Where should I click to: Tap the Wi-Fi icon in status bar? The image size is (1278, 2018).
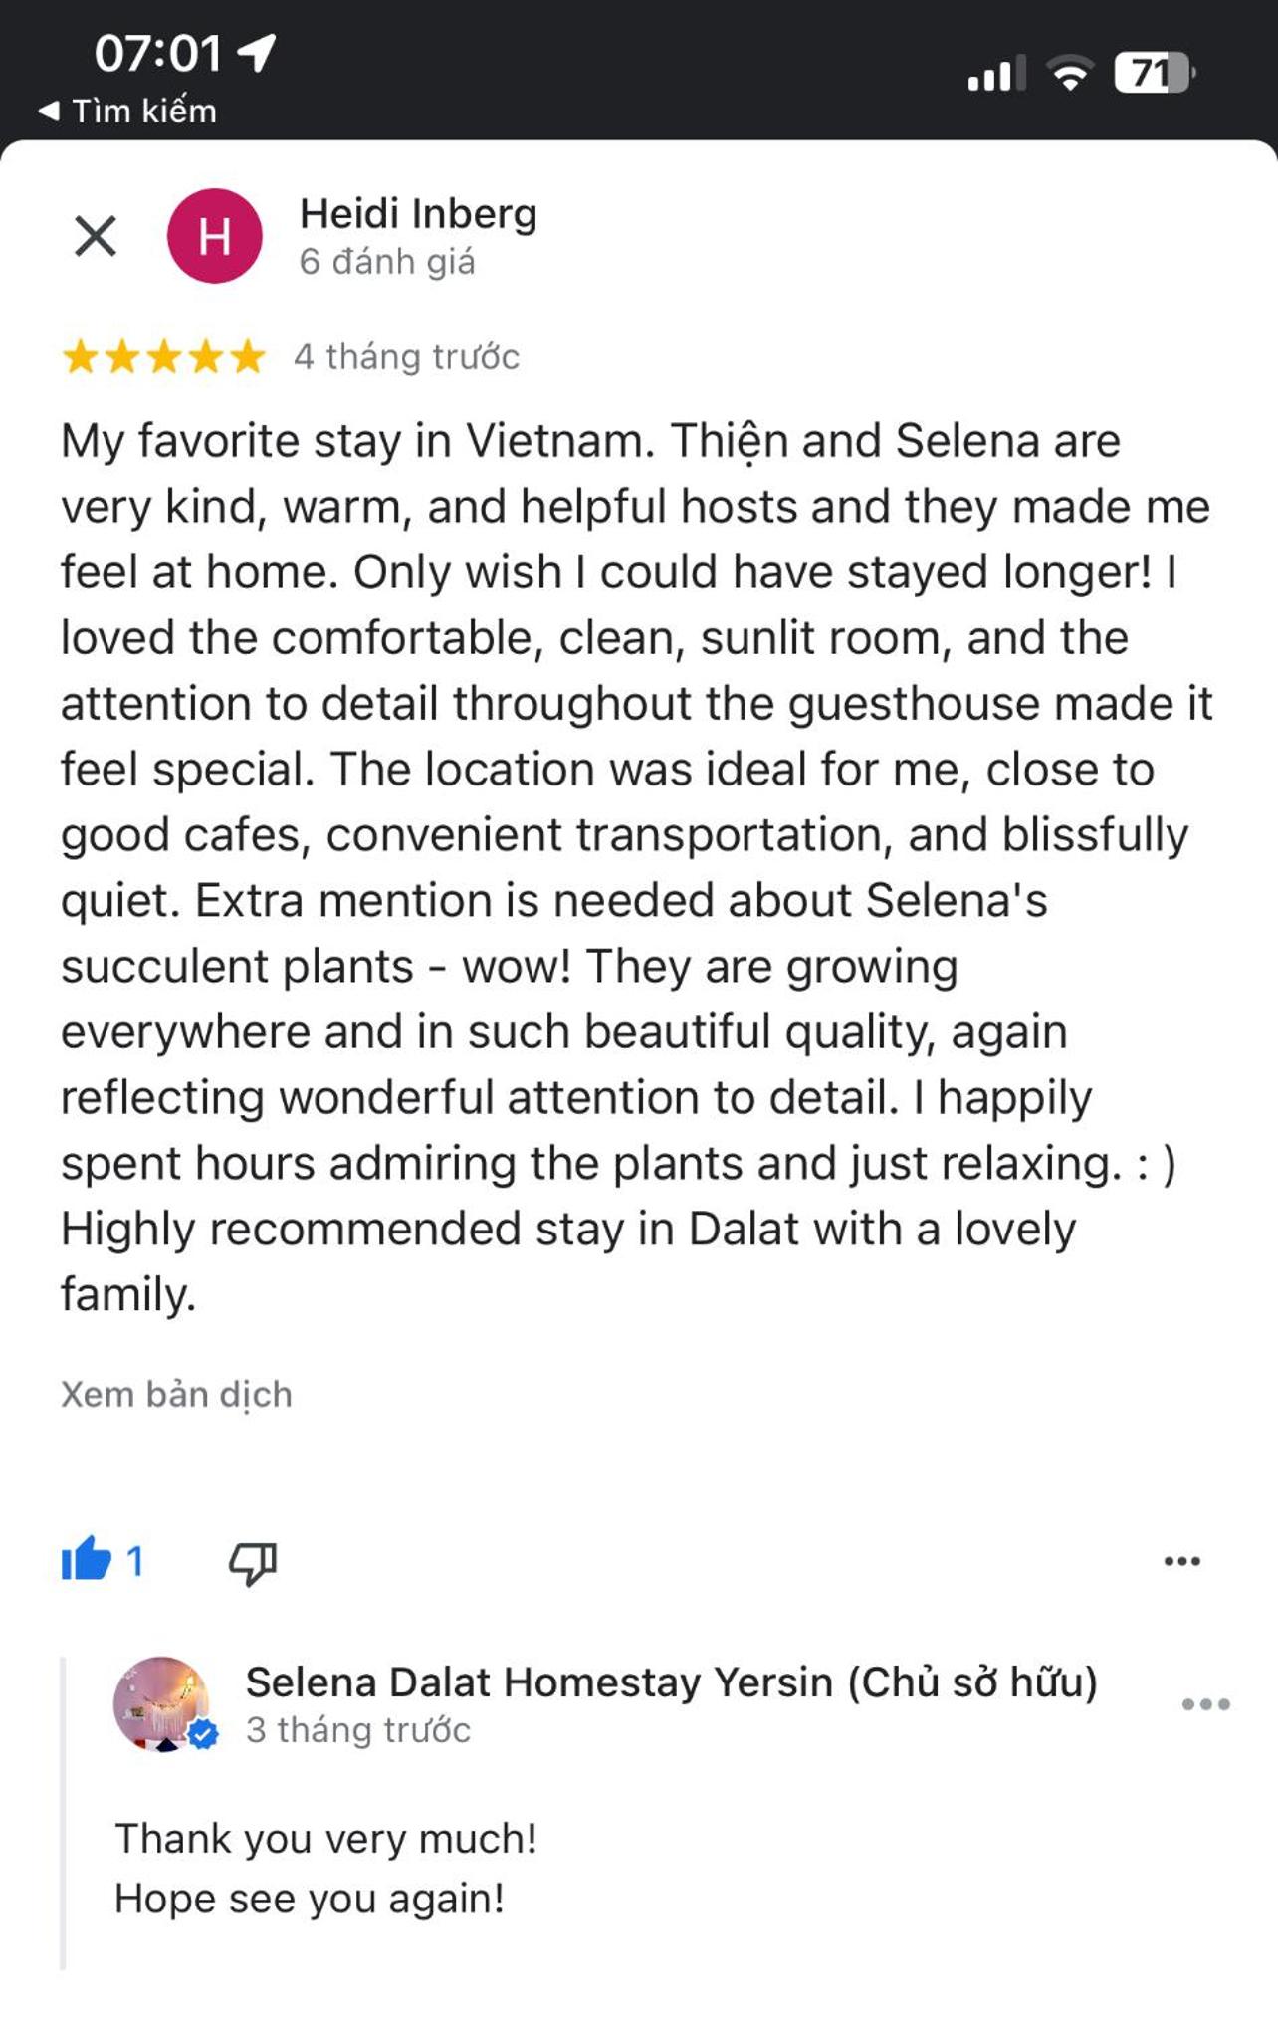(x=1070, y=74)
